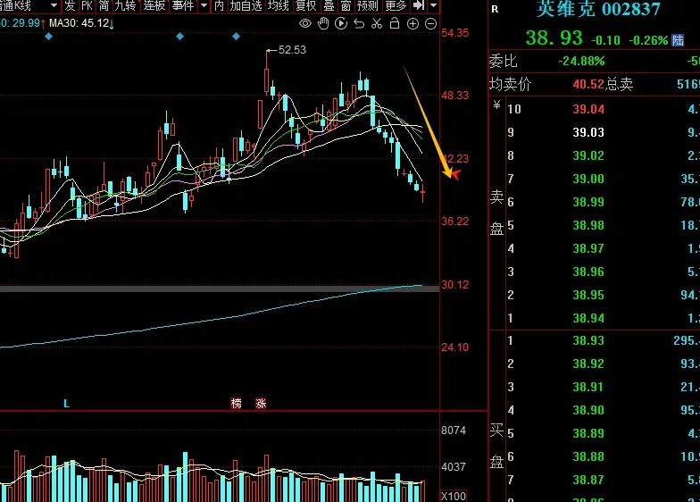Click the R icon in quote panel
Image resolution: width=700 pixels, height=502 pixels.
[495, 9]
